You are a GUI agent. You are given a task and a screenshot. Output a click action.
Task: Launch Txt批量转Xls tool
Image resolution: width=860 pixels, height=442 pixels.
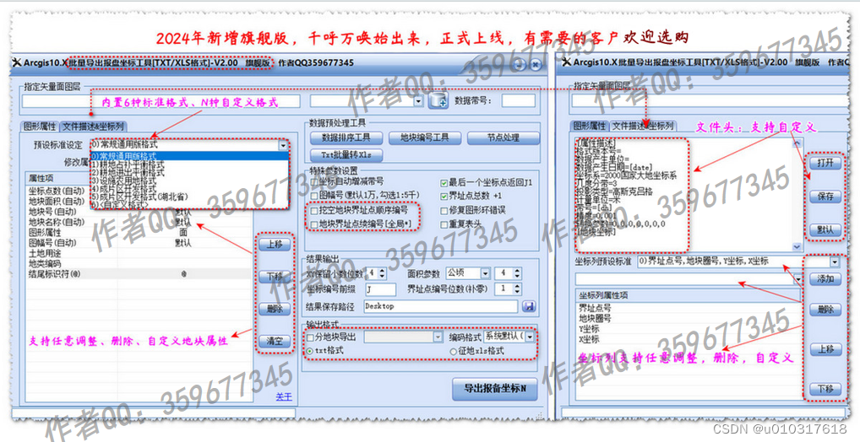coord(346,155)
